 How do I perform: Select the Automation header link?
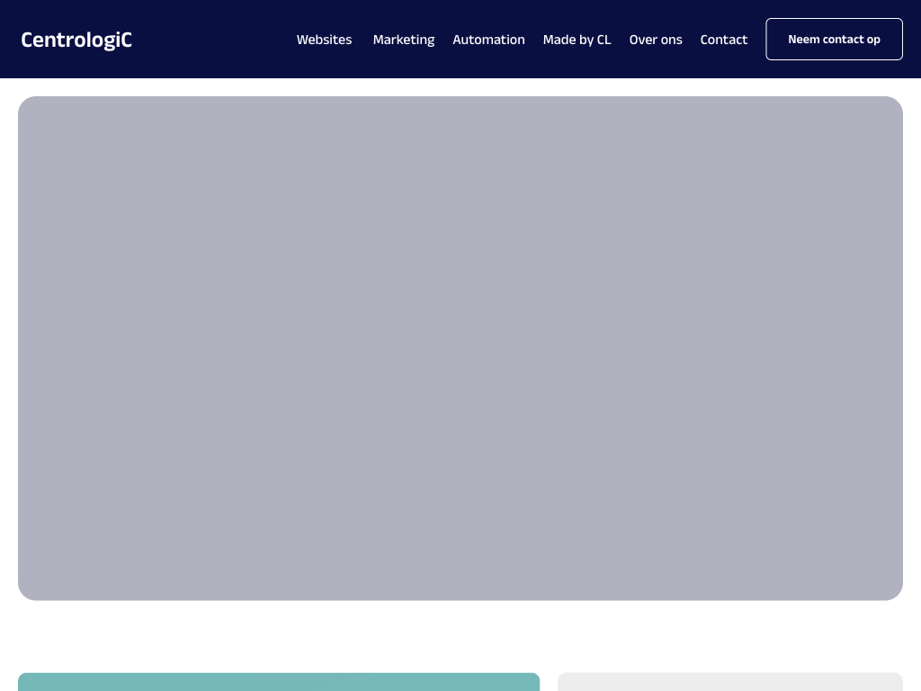pos(488,40)
